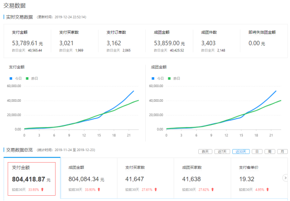Select the 成团买家数 41,638 overview tab
290x201 pixels.
click(x=202, y=178)
